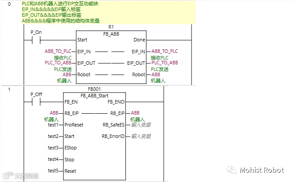Viewport: 293px width, 182px height.
Task: Select the FB_ABB_Start block title
Action: point(94,96)
